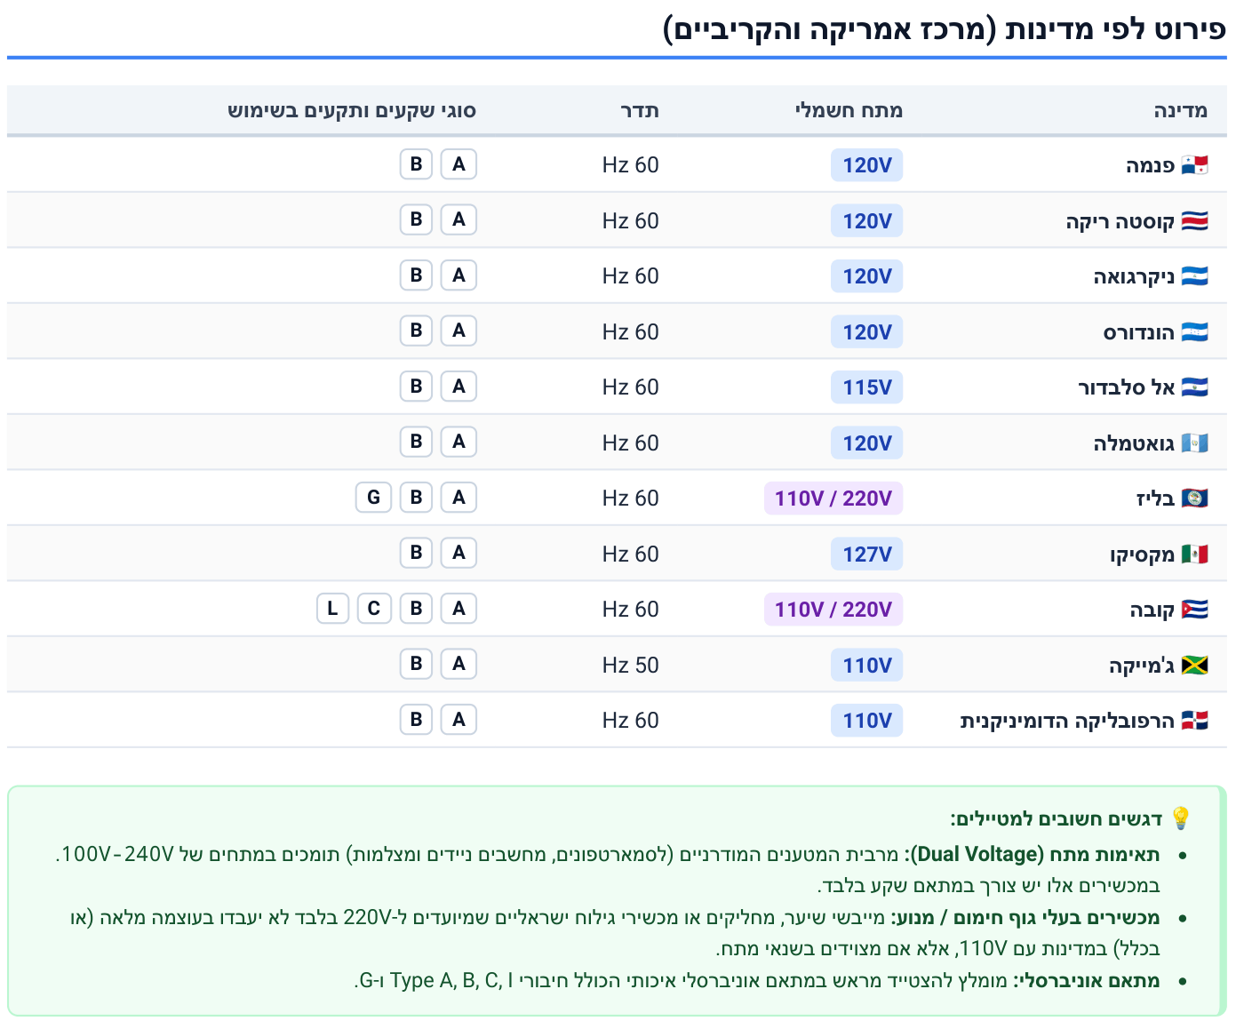
Task: Click the B plug badge in Jamaica row
Action: click(x=416, y=664)
